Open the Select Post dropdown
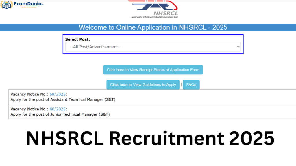 [x=153, y=47]
